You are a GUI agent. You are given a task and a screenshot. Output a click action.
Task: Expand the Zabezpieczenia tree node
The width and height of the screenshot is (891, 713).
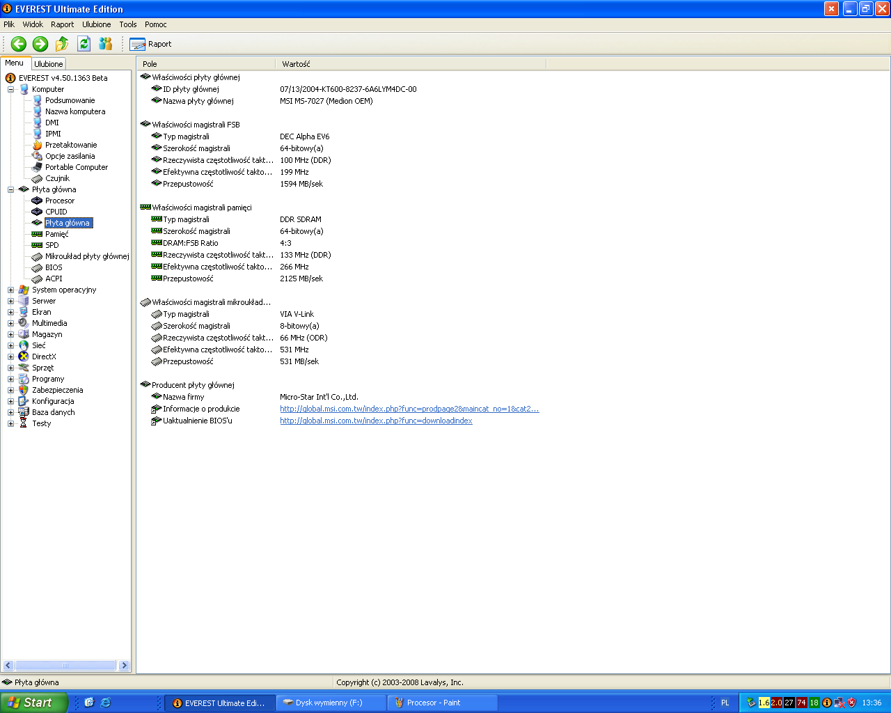tap(10, 390)
